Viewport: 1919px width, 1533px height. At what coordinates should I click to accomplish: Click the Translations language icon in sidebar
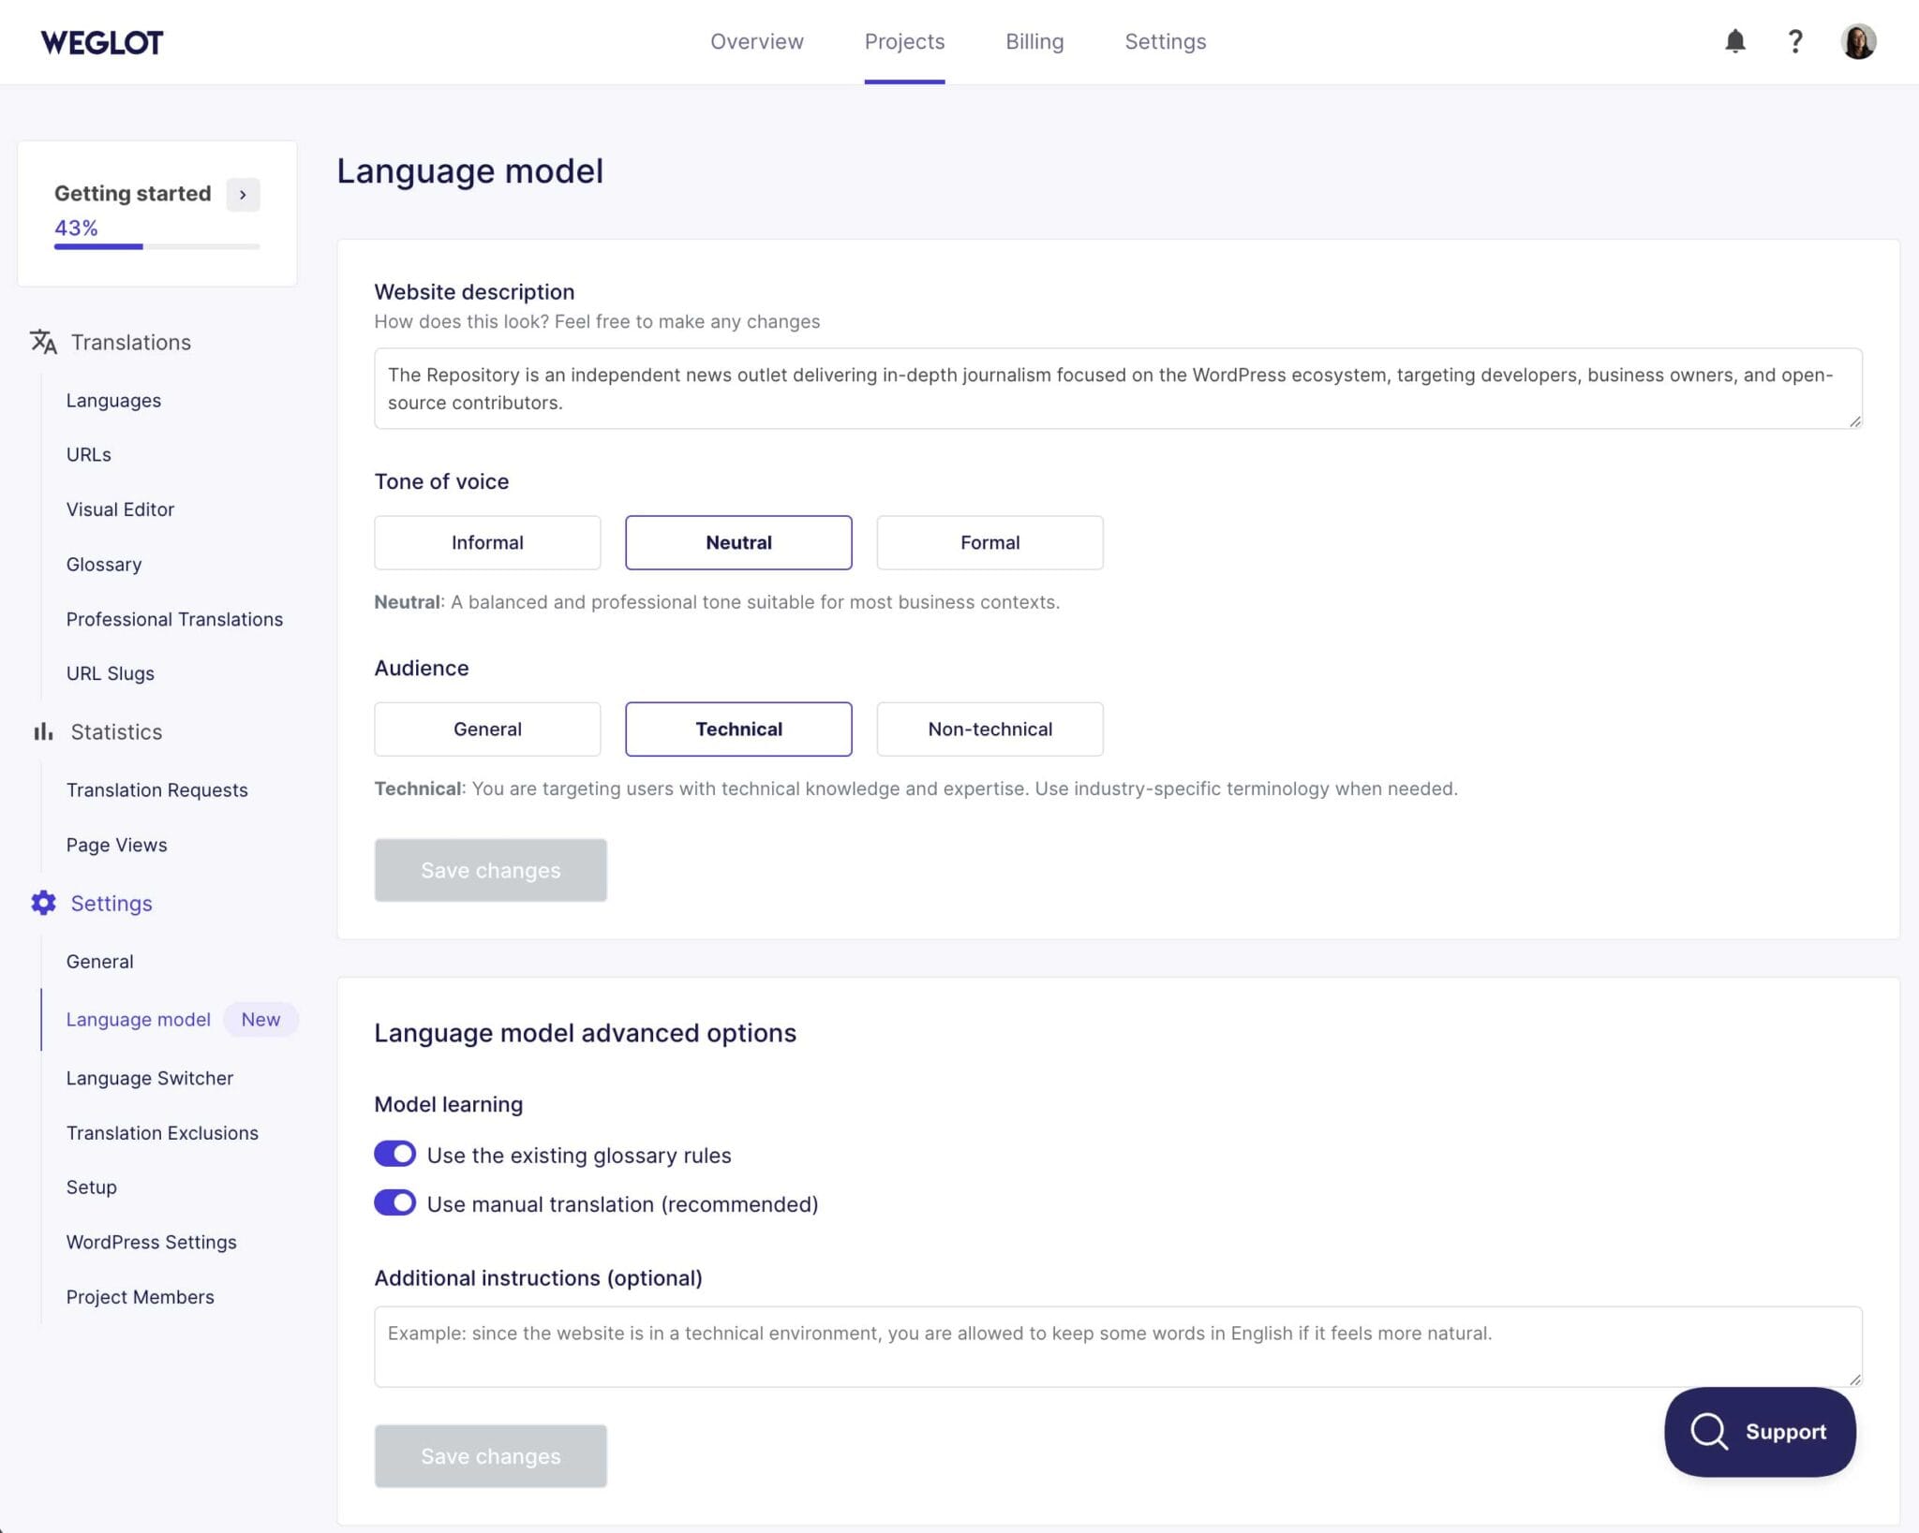point(43,342)
